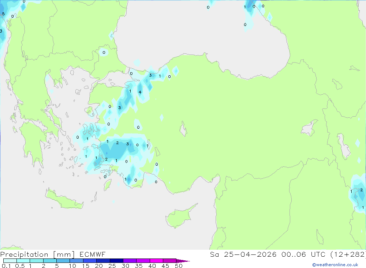Select the 2–5 mm legend color box

pyautogui.click(x=50, y=261)
